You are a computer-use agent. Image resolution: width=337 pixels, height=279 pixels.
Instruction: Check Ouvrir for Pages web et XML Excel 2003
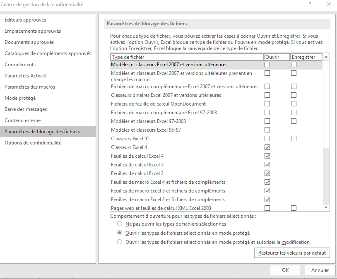click(267, 208)
